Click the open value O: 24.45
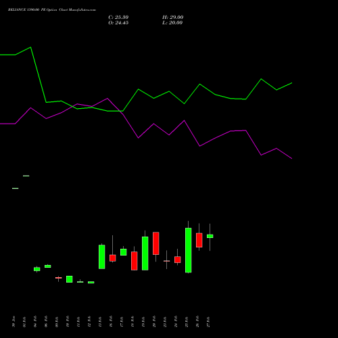Screen dimensions: 338x338 pos(118,23)
